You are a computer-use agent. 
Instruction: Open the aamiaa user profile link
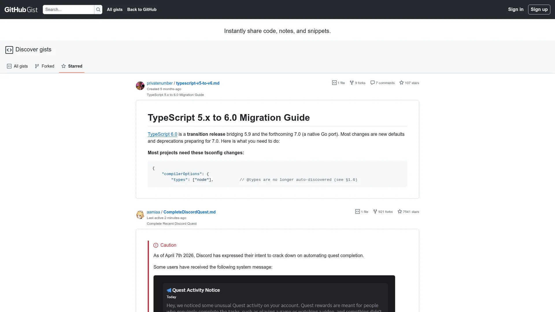(153, 212)
